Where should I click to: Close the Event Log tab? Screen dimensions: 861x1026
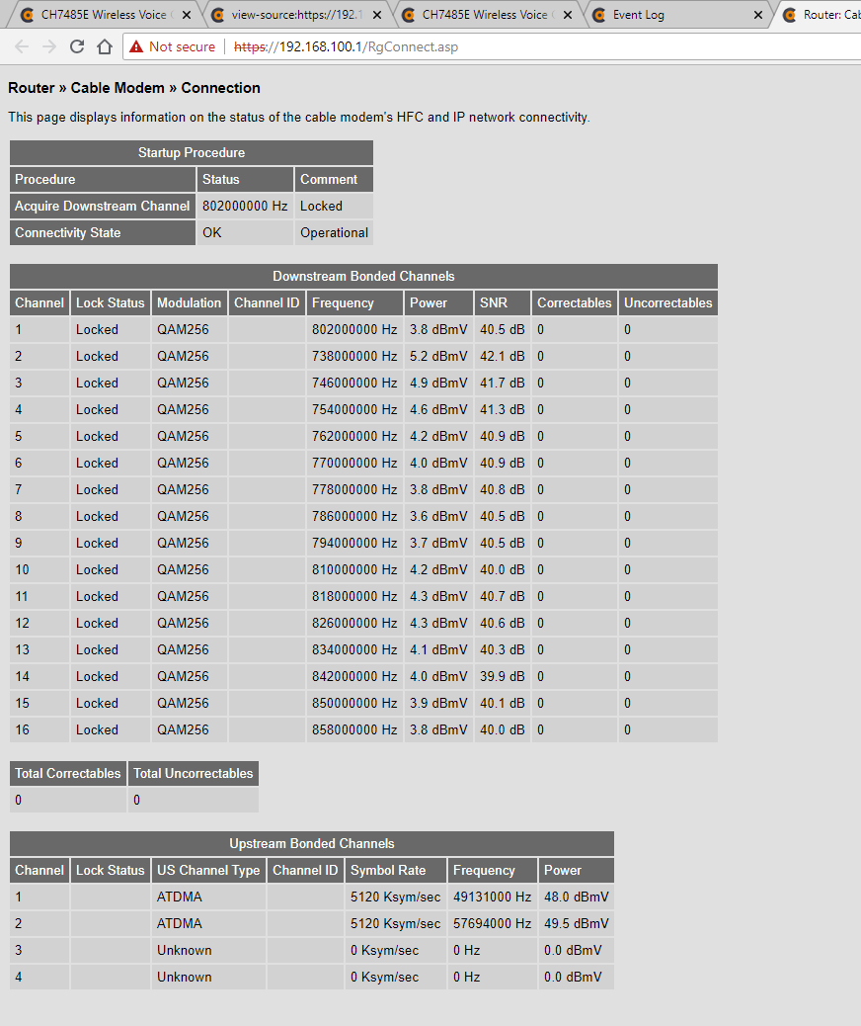[x=758, y=15]
